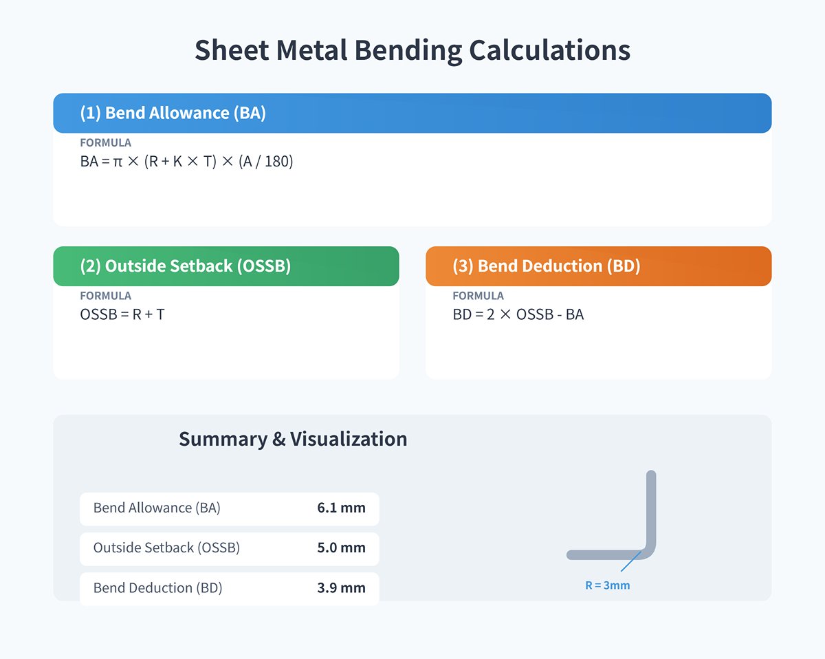Select the BD = 2 × OSSB - BA formula

[518, 314]
